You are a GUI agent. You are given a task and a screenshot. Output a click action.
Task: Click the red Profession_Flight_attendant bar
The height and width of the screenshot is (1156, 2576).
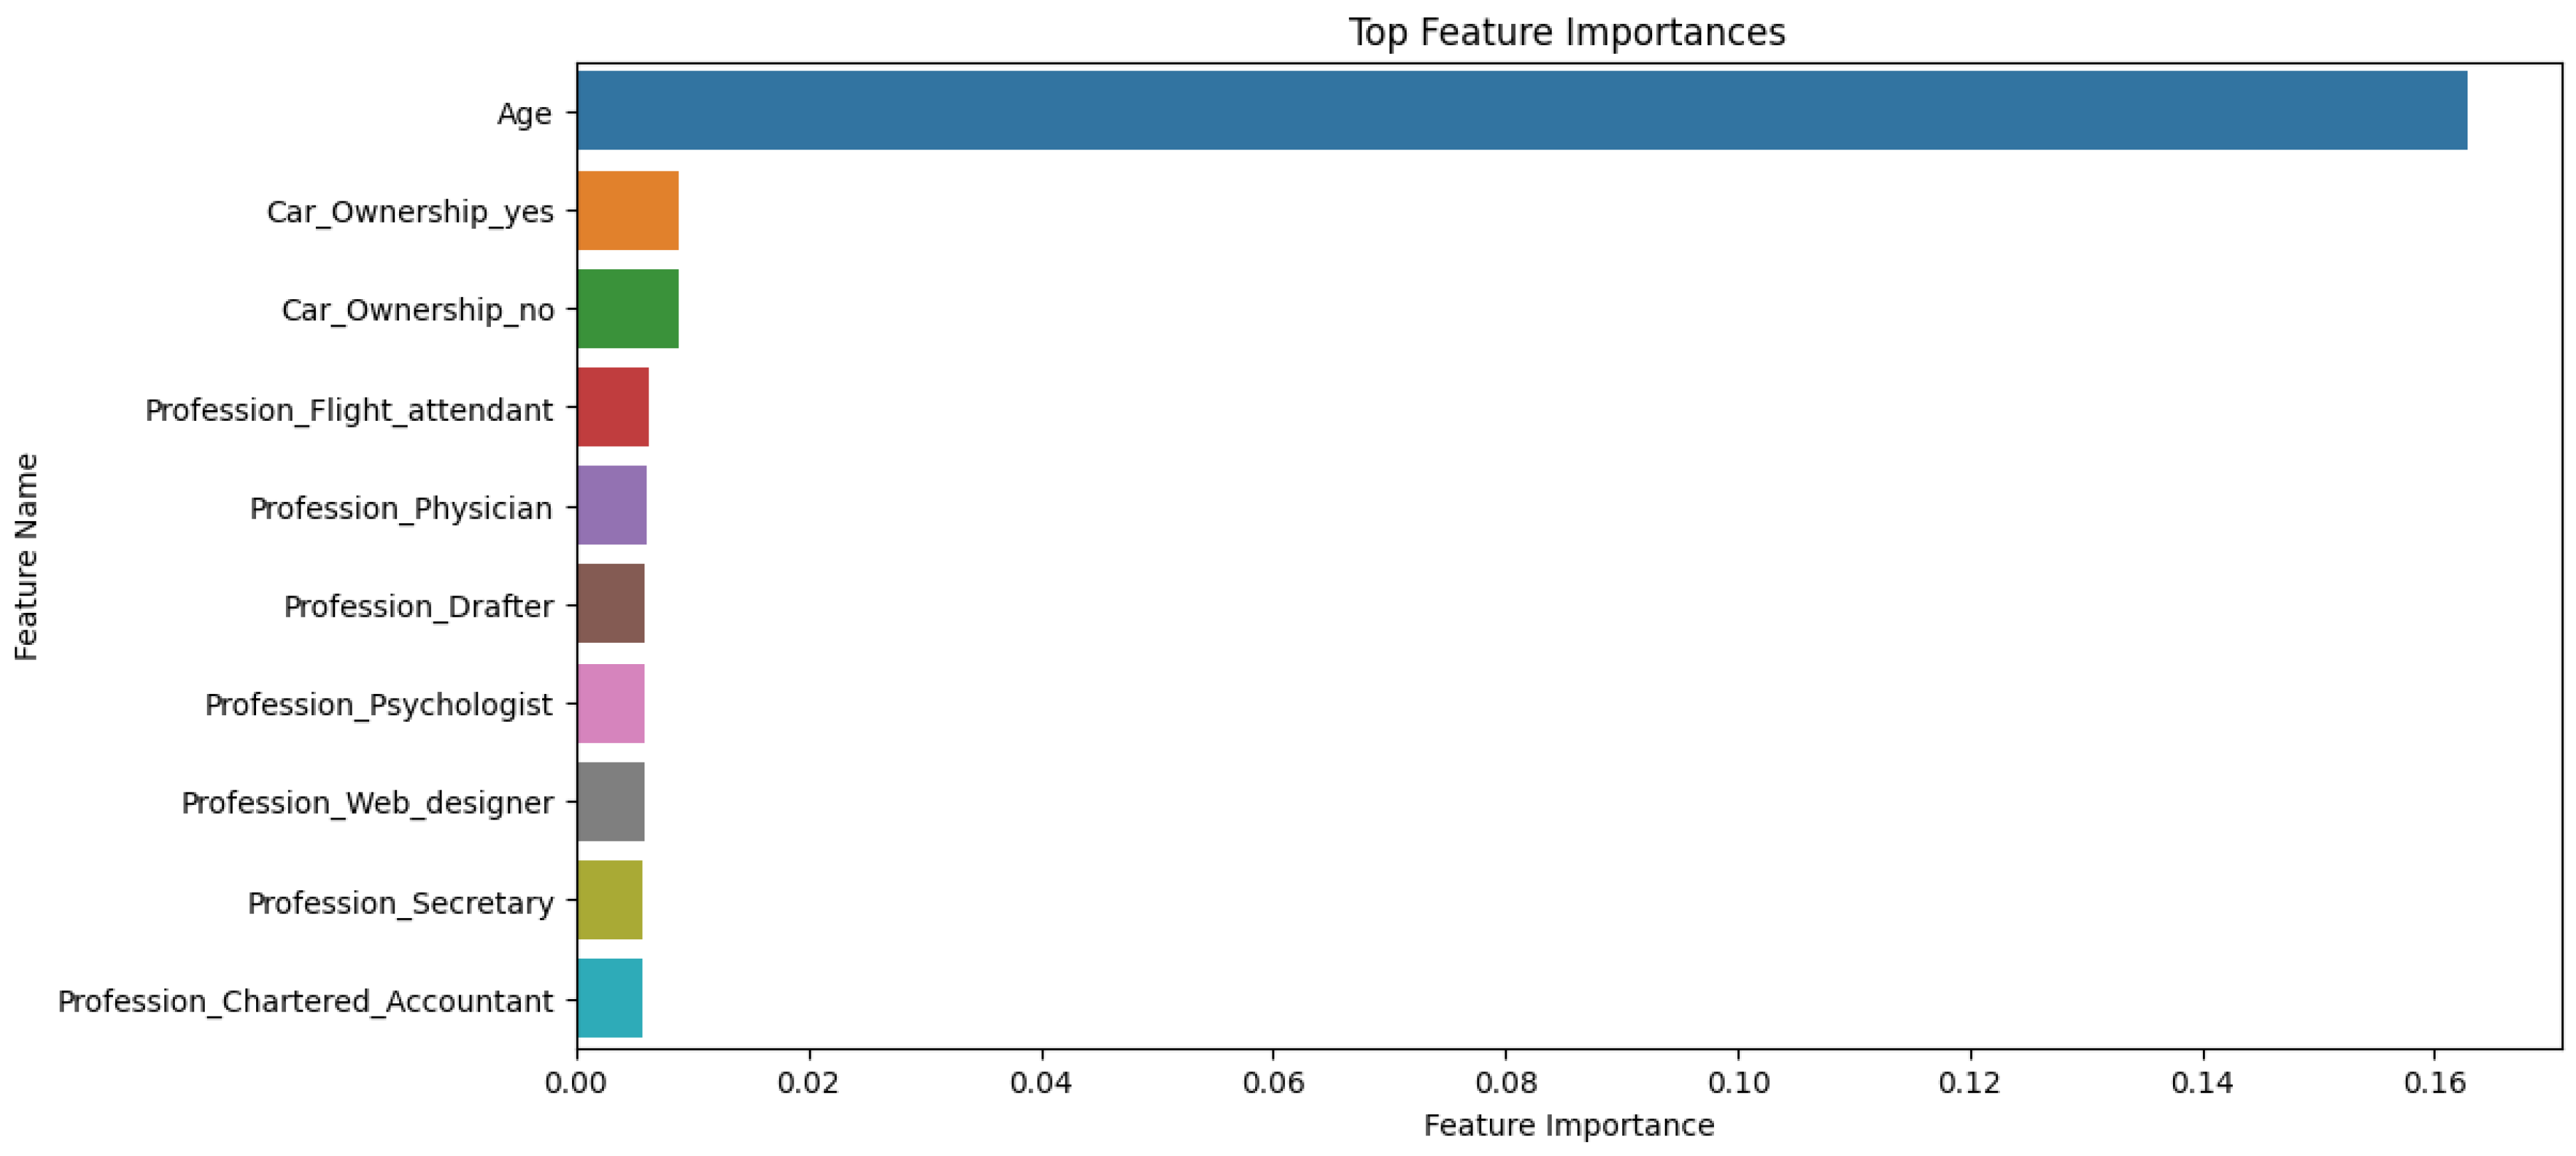613,407
